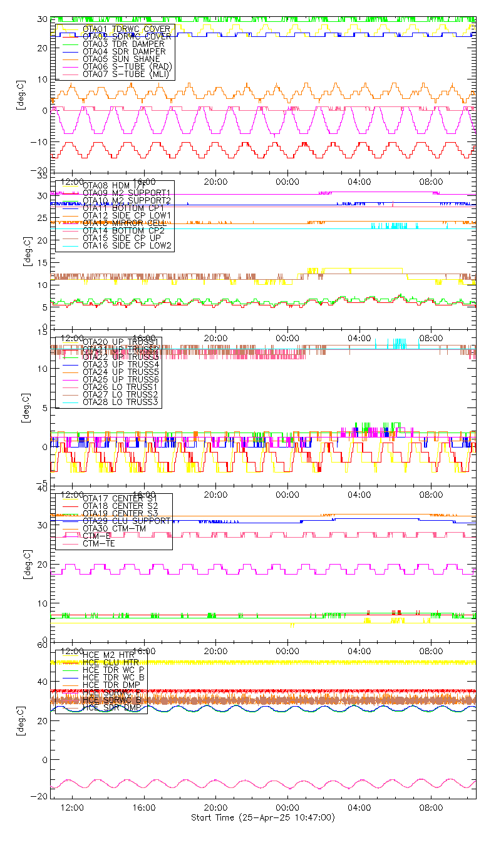Select the 'OTA28 LO TRUSS3' legend entry
This screenshot has width=501, height=845.
click(x=121, y=402)
